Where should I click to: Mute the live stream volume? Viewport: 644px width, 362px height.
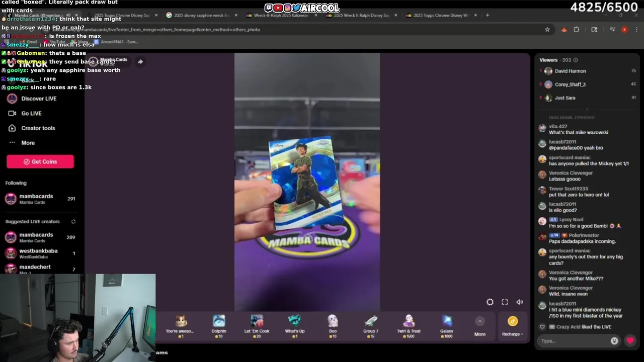[x=520, y=302]
